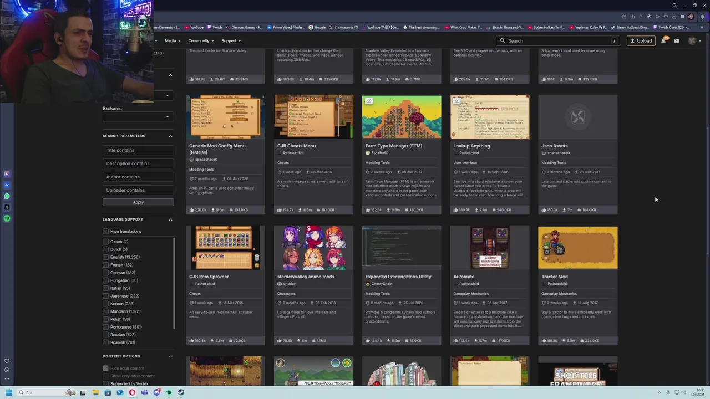Open the Automate mod thumbnail
The height and width of the screenshot is (399, 710).
tap(490, 247)
